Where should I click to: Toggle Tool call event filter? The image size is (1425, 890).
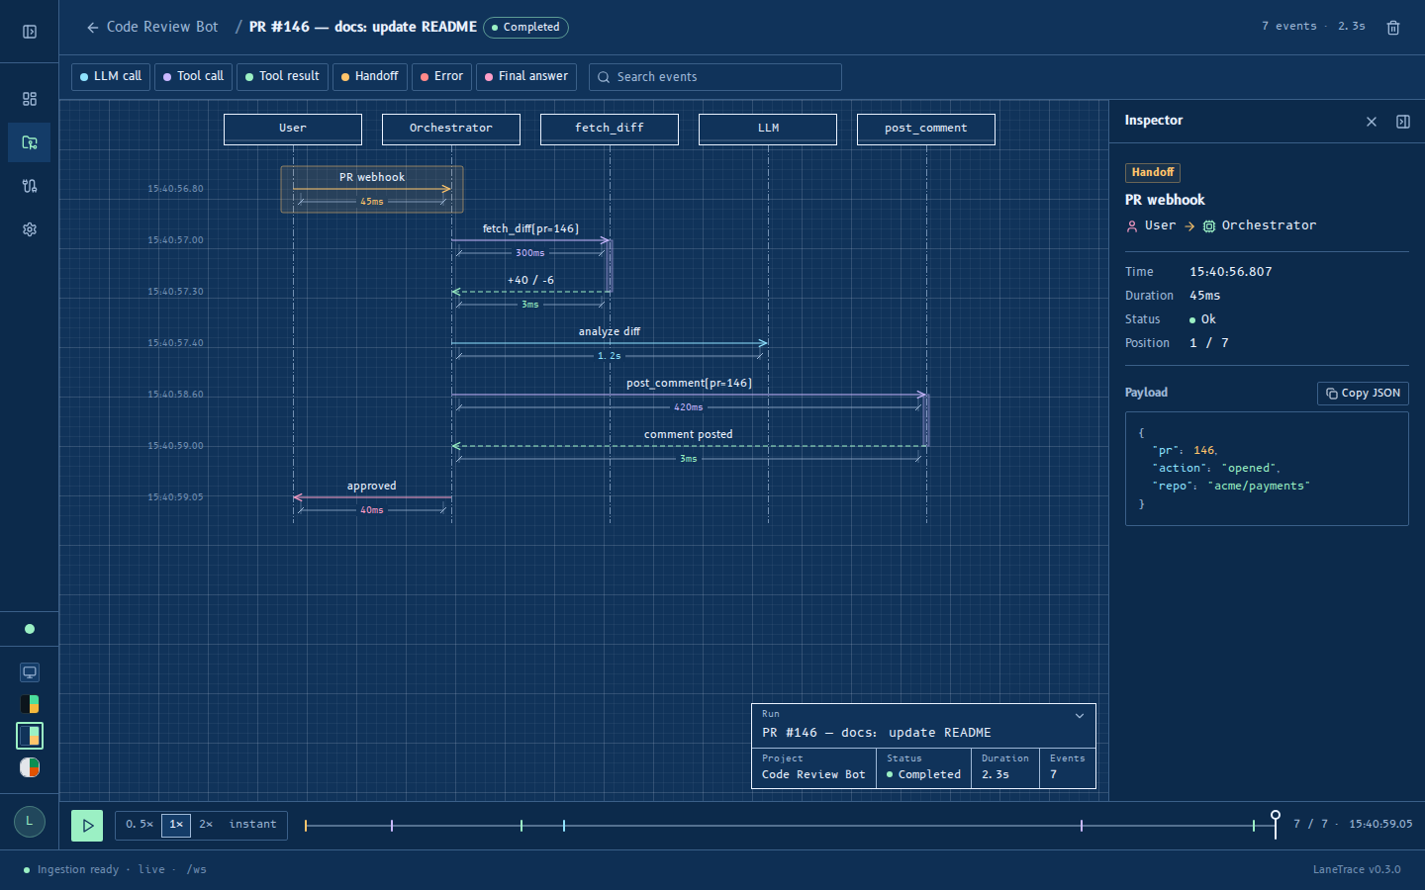click(194, 76)
